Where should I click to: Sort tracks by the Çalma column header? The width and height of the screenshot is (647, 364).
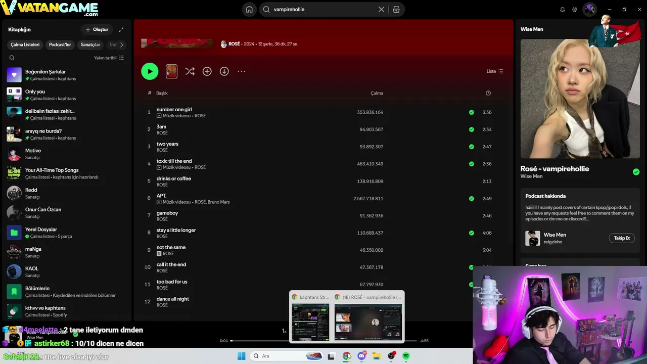(x=377, y=93)
